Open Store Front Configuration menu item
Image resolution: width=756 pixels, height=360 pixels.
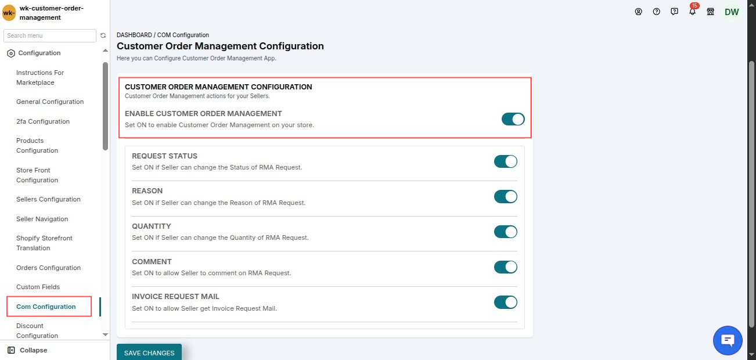click(37, 175)
